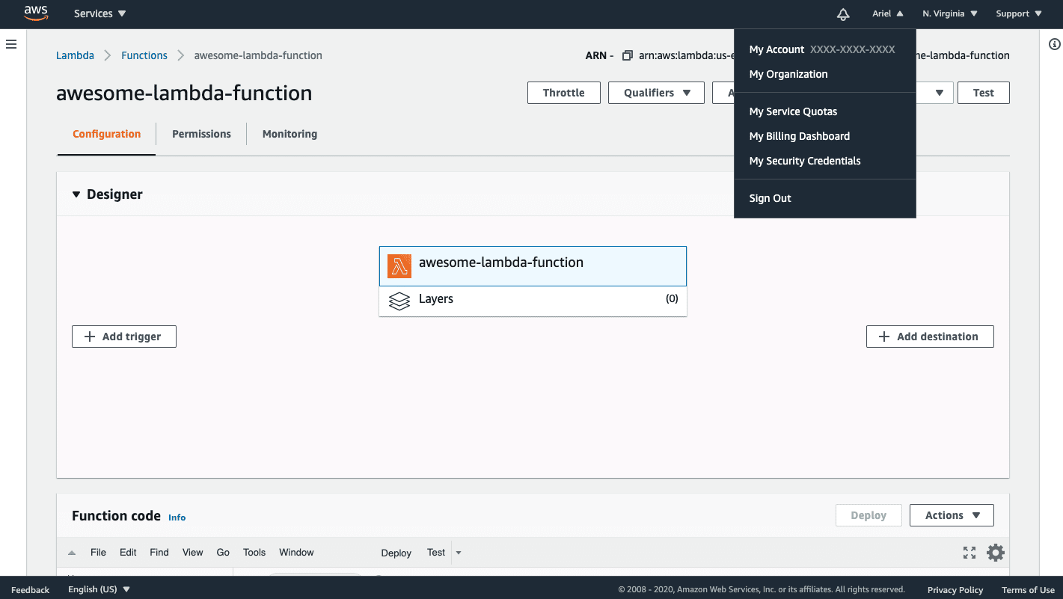This screenshot has height=599, width=1063.
Task: Collapse editor menu bar with up arrow
Action: [72, 553]
